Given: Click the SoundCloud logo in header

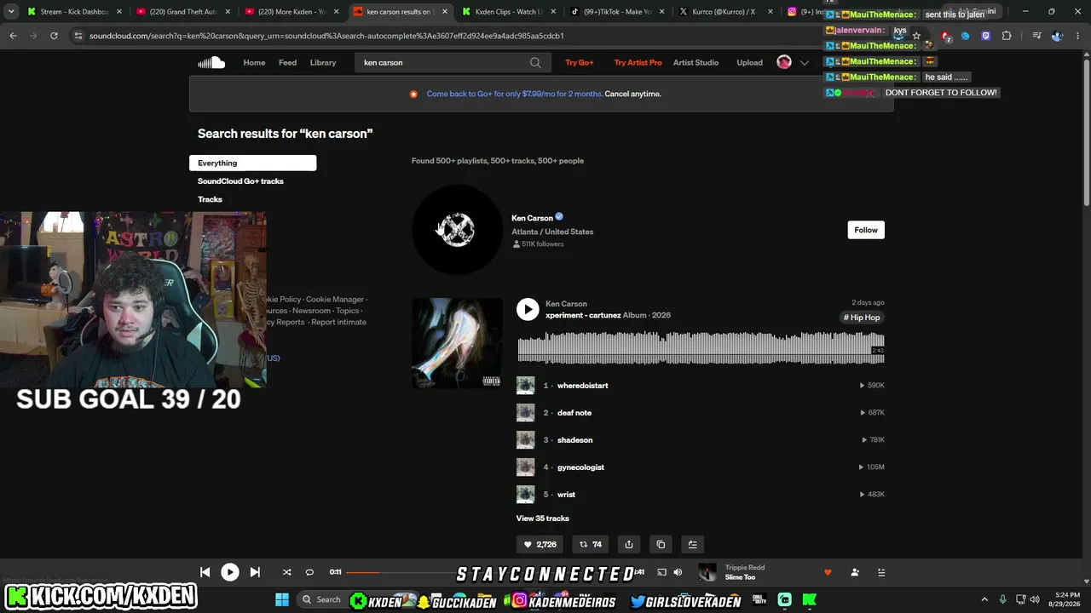Looking at the screenshot, I should point(211,62).
